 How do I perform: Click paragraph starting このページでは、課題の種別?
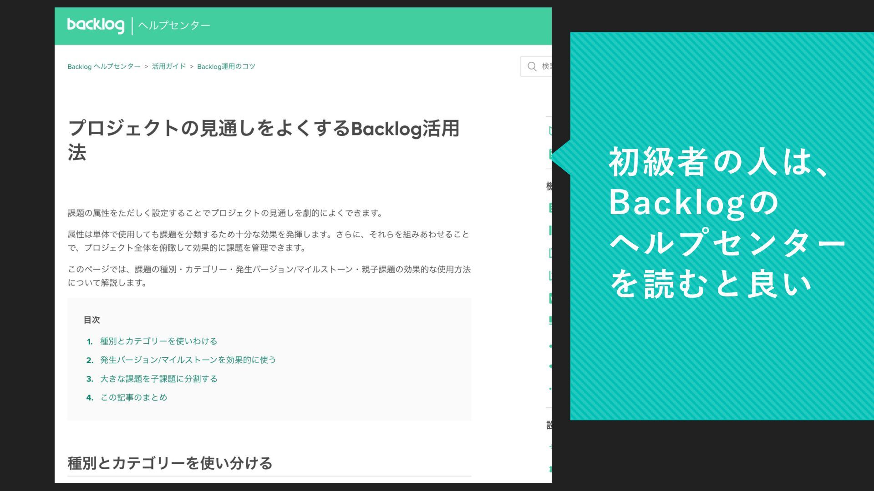tap(269, 276)
